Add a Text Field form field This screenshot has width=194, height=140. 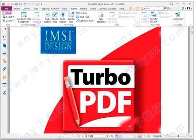(82, 17)
